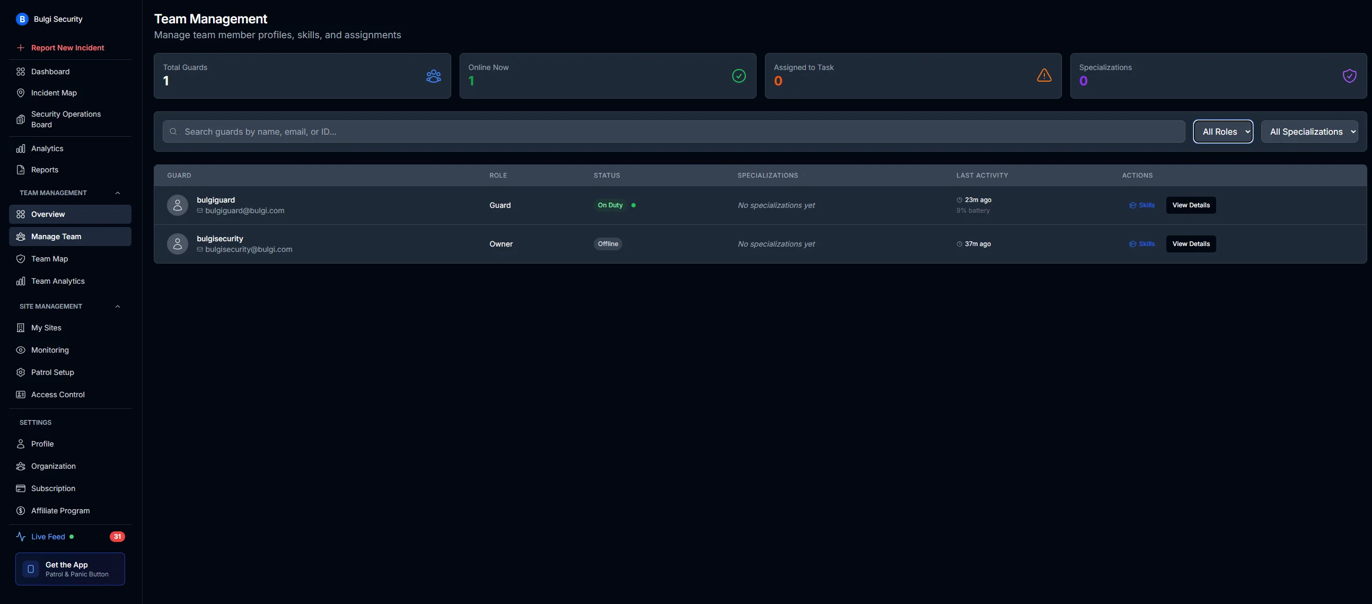The image size is (1372, 604).
Task: Click the Subscription credit card icon
Action: (x=21, y=488)
